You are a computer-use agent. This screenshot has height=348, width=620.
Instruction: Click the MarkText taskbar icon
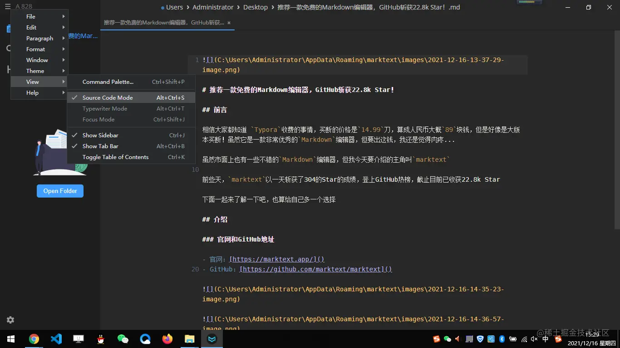(x=212, y=339)
